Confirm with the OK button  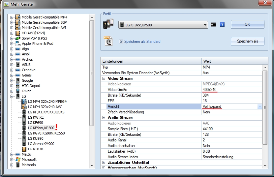point(247,24)
